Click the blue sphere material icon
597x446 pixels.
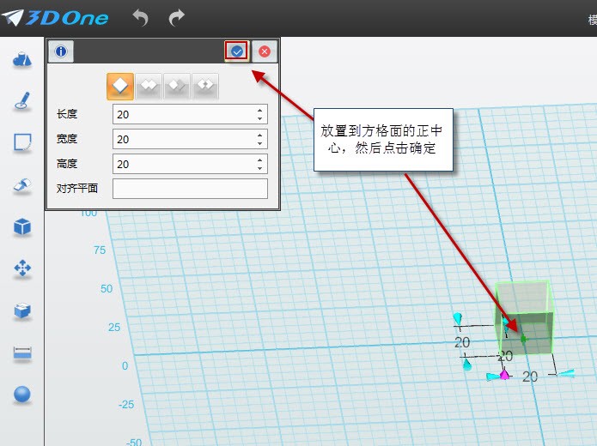click(22, 395)
